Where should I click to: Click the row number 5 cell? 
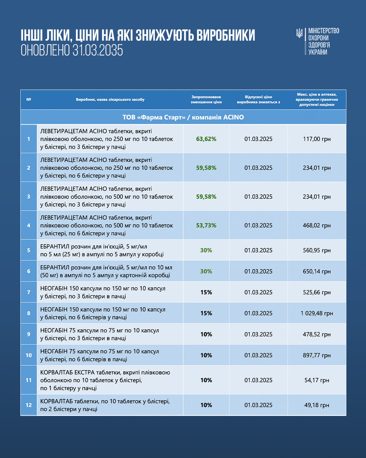click(29, 250)
